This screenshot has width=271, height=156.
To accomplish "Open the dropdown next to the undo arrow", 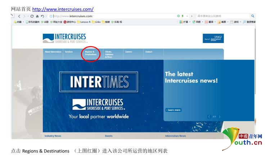I will [x=46, y=16].
